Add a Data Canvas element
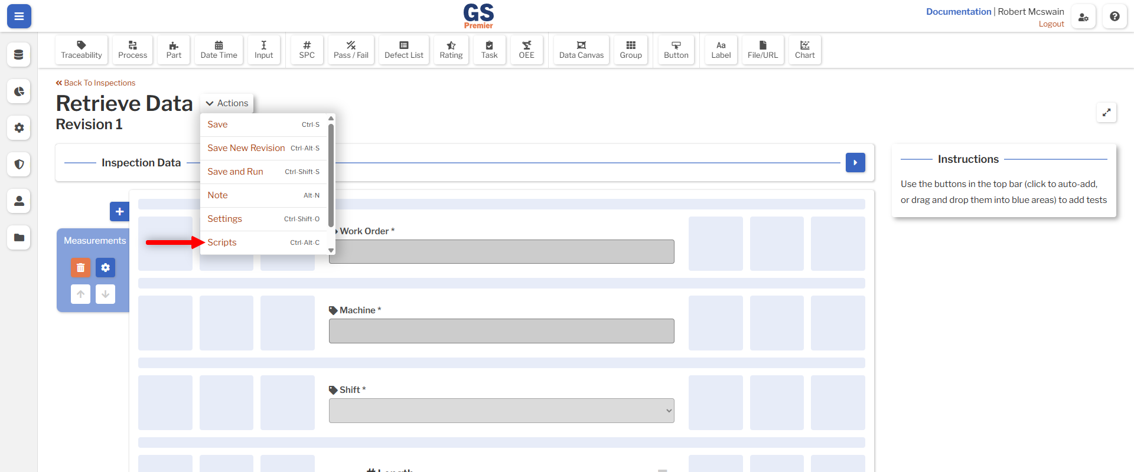This screenshot has height=472, width=1134. pyautogui.click(x=581, y=50)
